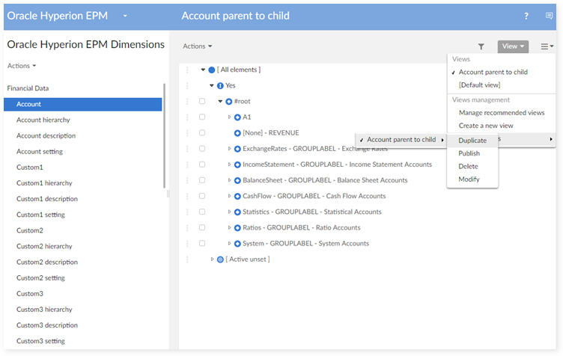Viewport: 563px width, 356px height.
Task: Open the Account hierarchy dimension link
Action: tap(43, 120)
